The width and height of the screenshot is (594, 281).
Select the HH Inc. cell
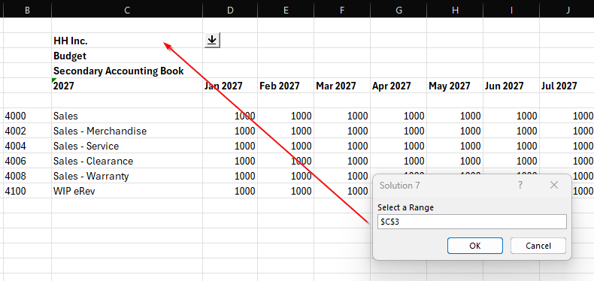127,40
